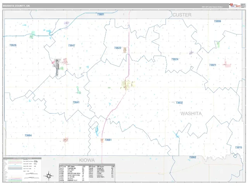Select ZIP code label 73626
248x186 pixels.
13,45
